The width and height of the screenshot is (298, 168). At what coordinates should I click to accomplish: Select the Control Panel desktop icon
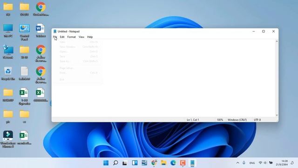coord(24,32)
